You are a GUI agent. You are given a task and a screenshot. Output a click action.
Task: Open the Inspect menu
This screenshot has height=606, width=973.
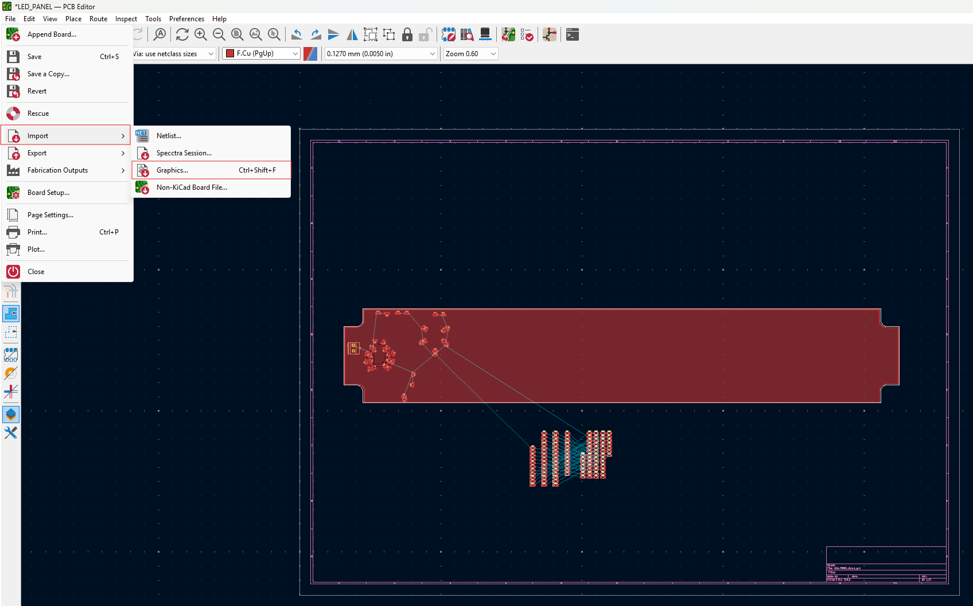126,18
